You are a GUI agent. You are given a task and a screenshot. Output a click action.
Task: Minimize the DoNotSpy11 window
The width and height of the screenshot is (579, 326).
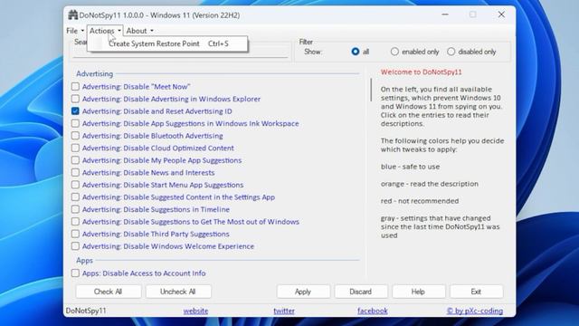(x=445, y=14)
